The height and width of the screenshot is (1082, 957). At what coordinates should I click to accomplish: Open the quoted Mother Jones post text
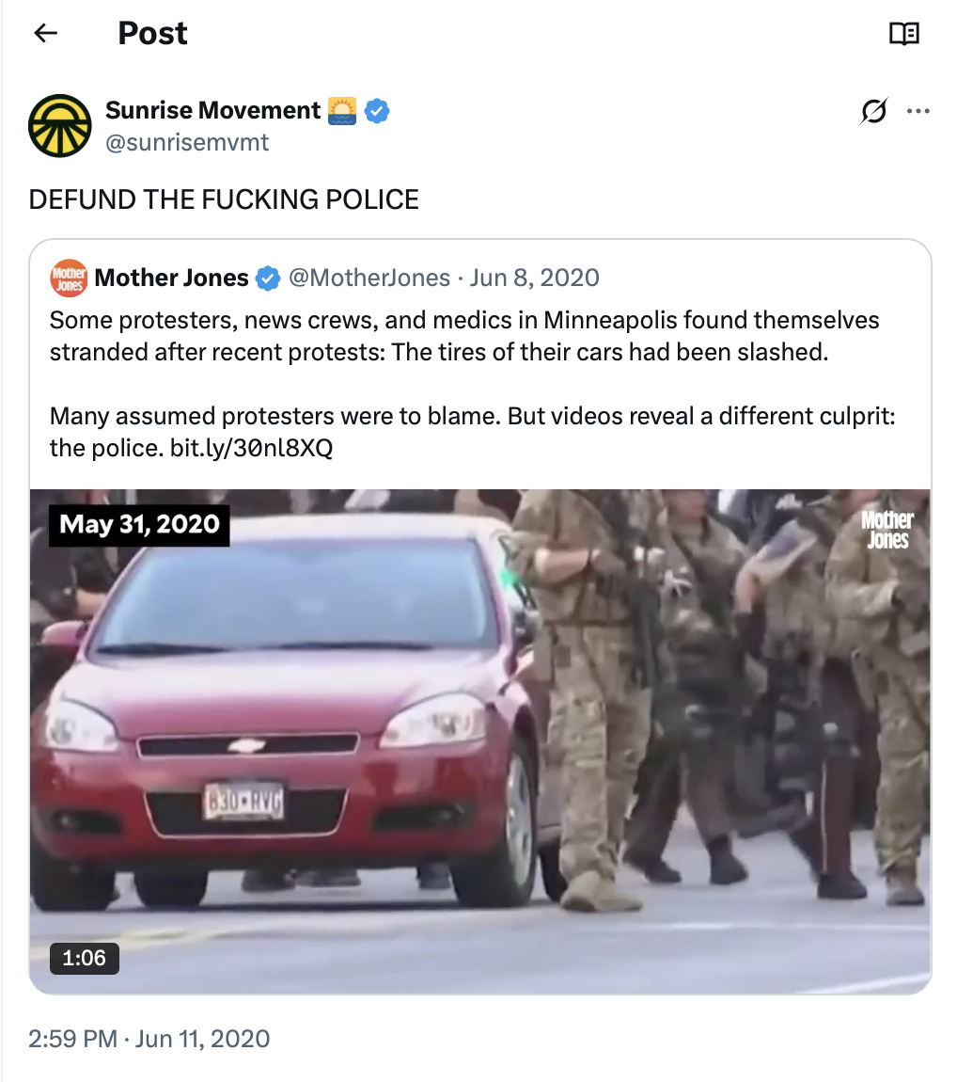pos(473,384)
